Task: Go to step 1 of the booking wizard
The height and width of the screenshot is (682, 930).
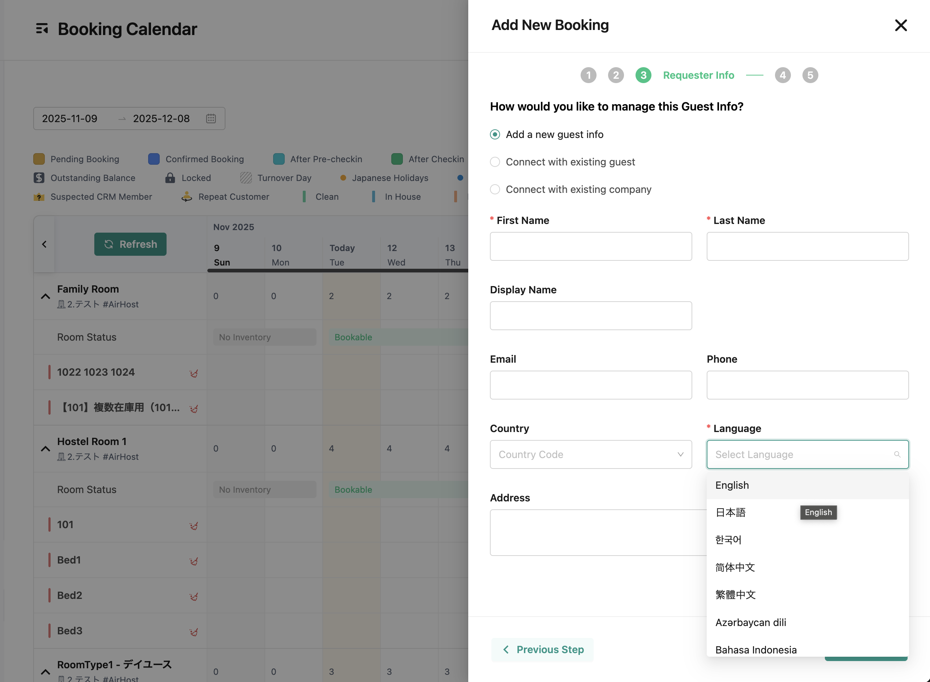Action: 589,75
